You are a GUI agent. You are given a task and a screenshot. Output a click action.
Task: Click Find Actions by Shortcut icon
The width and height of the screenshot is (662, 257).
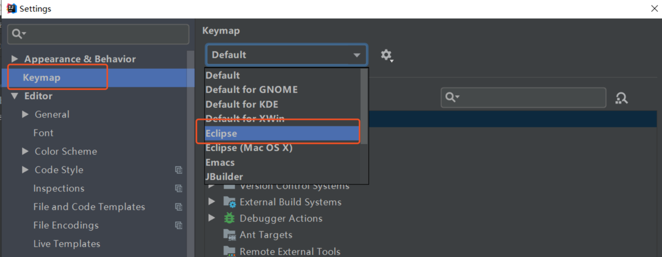tap(621, 98)
